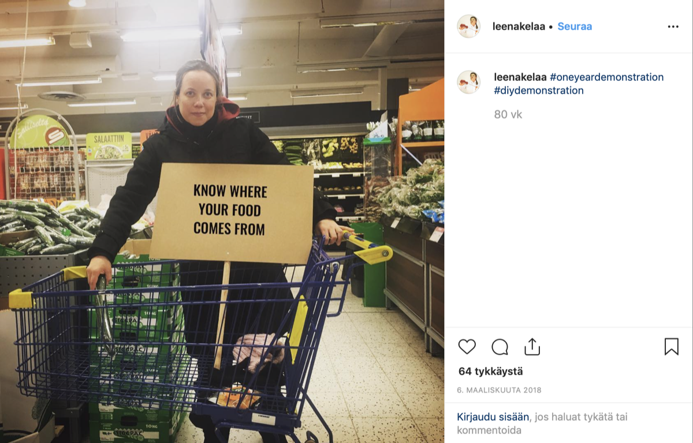Open the #diydemonstration hashtag
Screen dimensions: 693x443
click(539, 91)
